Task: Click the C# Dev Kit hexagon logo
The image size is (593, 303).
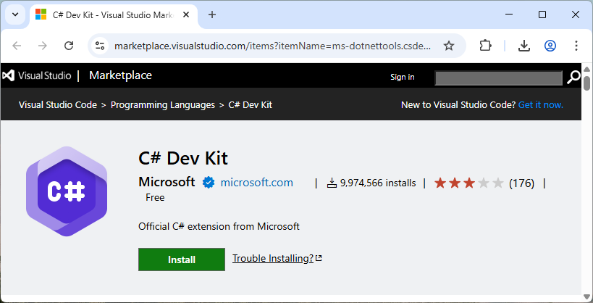Action: pos(67,191)
